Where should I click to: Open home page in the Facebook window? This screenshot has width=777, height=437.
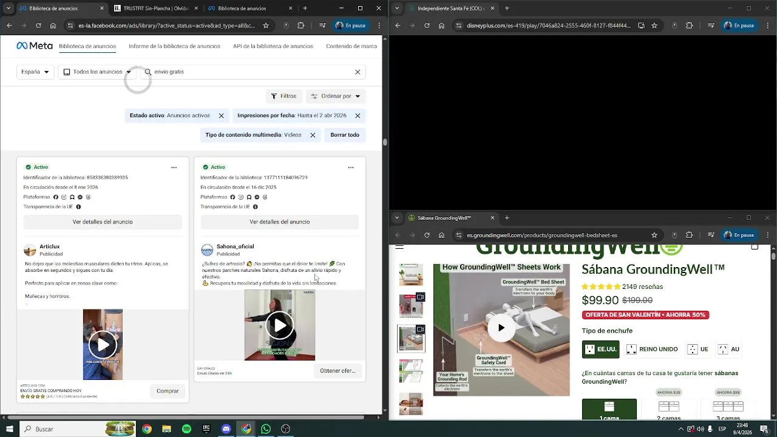point(53,25)
